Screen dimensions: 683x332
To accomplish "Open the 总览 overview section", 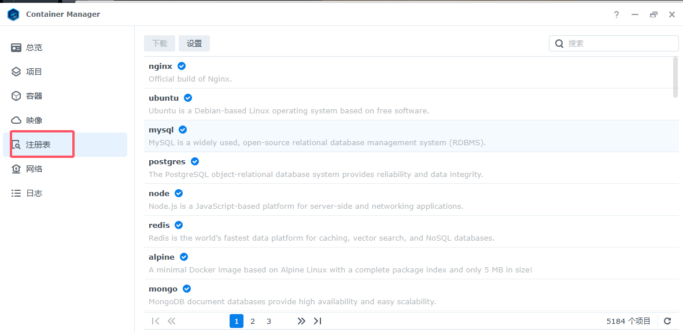I will [x=65, y=47].
